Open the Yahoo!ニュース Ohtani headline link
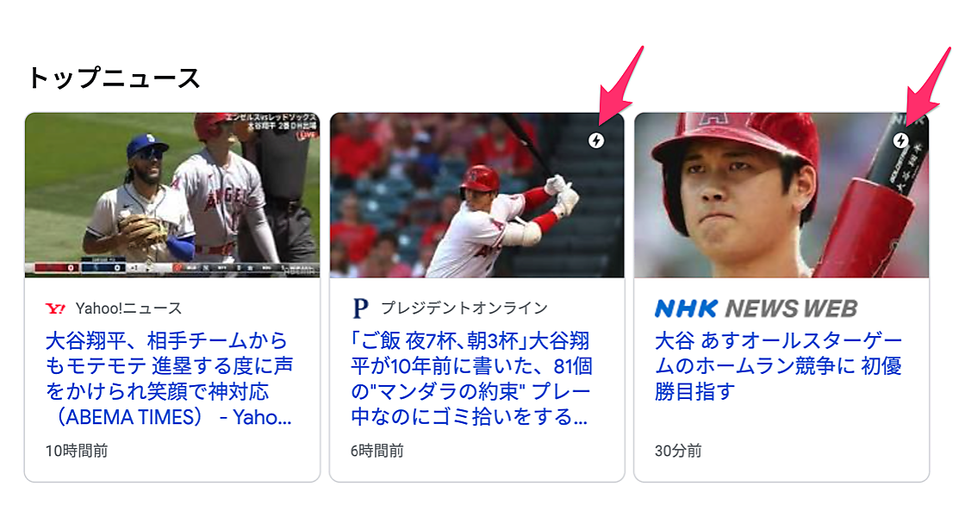 pyautogui.click(x=169, y=378)
